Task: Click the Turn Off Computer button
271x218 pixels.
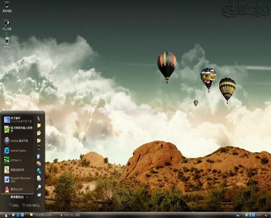Action: [x=31, y=205]
